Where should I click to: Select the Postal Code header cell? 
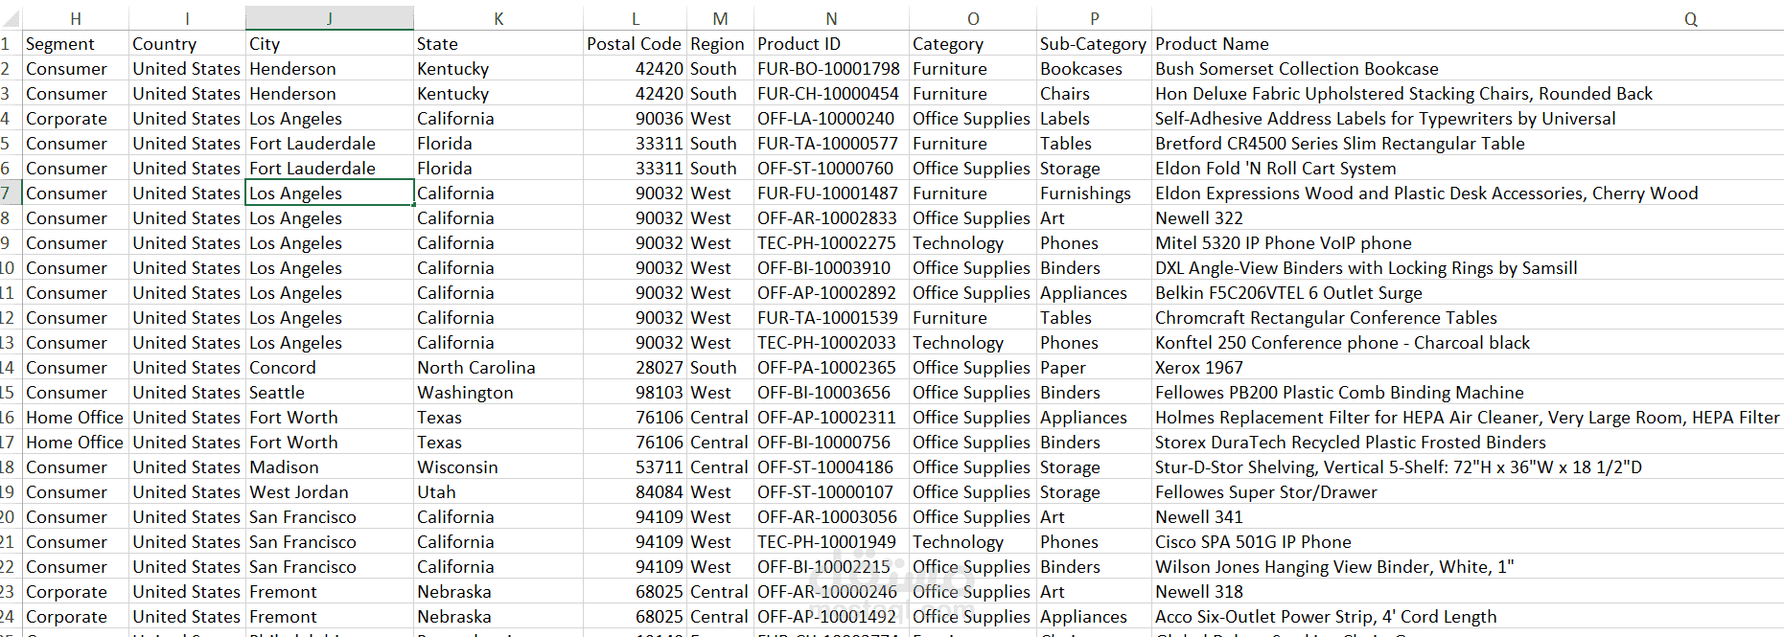click(x=634, y=44)
